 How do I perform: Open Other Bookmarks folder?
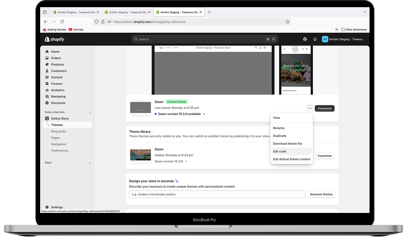point(354,29)
